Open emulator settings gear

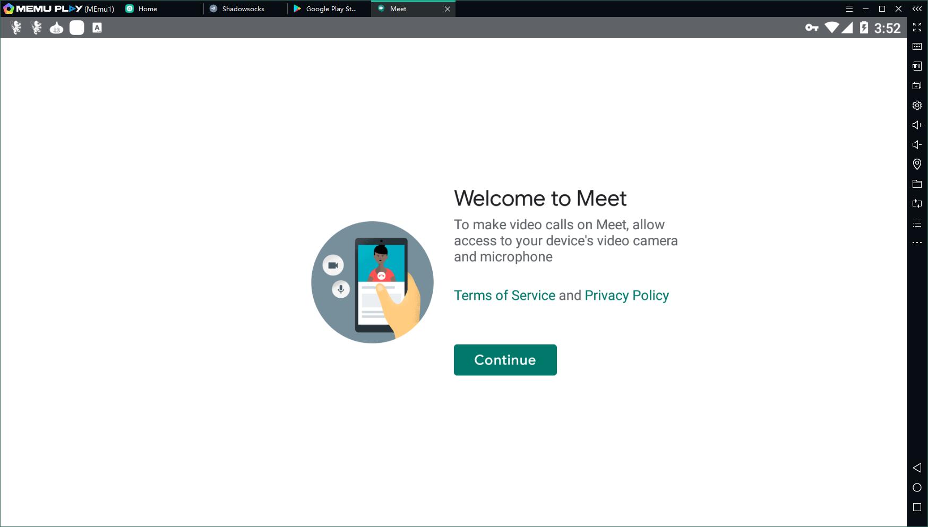pyautogui.click(x=917, y=106)
